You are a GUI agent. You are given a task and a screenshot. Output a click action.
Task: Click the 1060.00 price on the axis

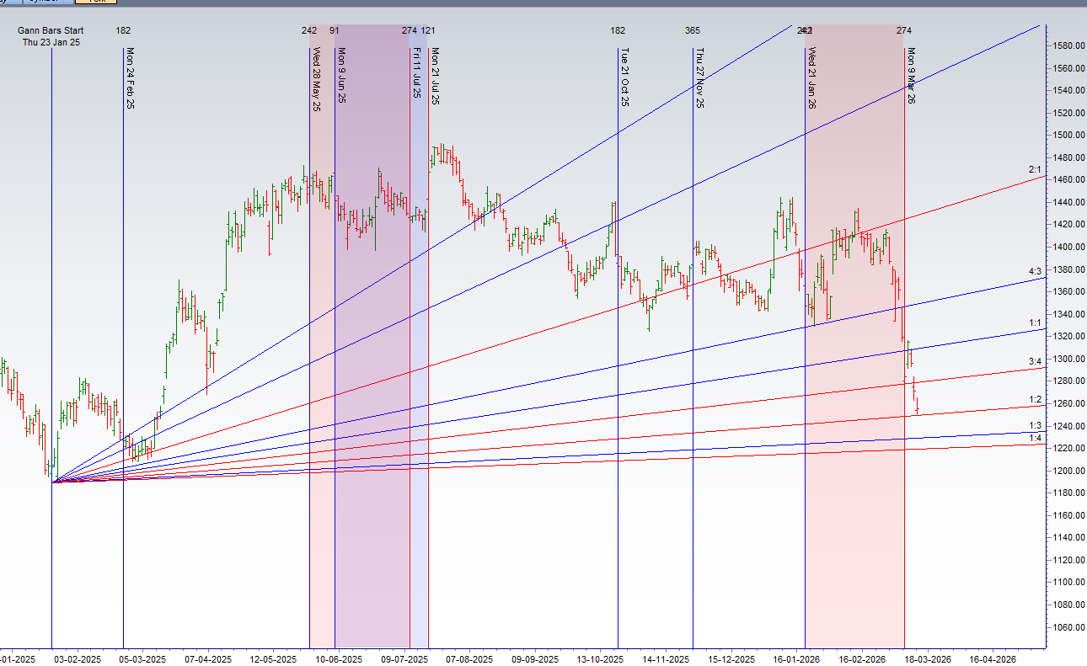[1065, 627]
